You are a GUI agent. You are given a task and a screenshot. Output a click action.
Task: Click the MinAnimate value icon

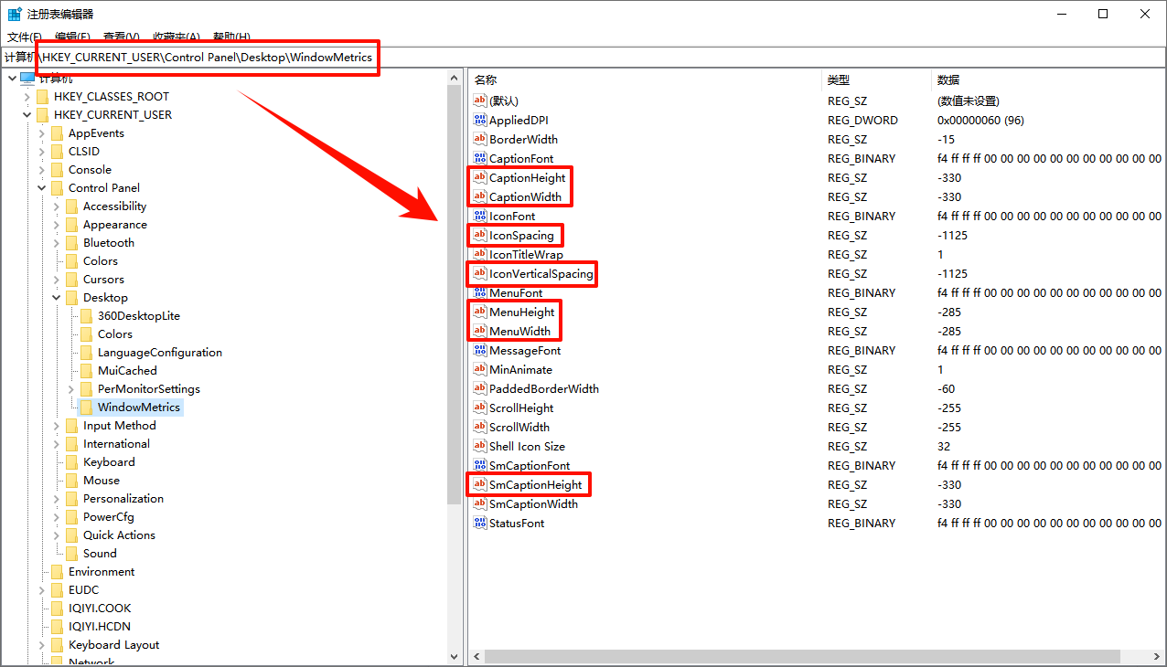click(x=480, y=370)
